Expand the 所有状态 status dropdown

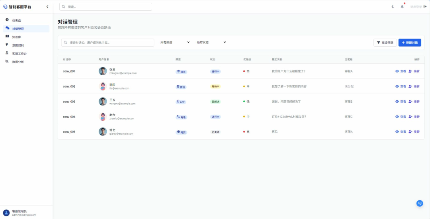(x=211, y=42)
